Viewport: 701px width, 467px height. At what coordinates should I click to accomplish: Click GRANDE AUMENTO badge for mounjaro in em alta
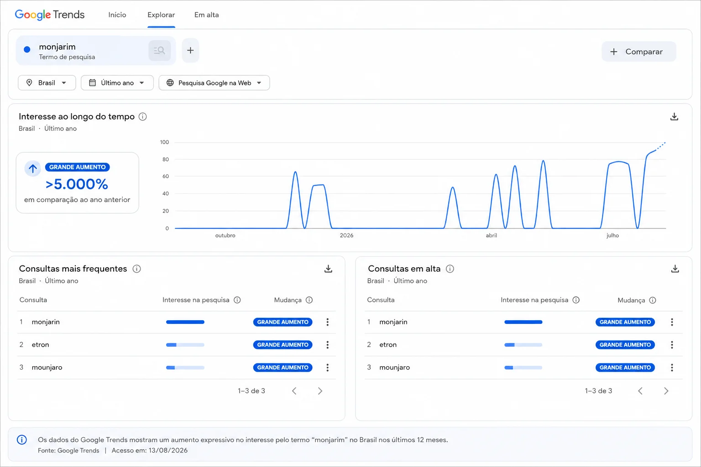coord(625,368)
